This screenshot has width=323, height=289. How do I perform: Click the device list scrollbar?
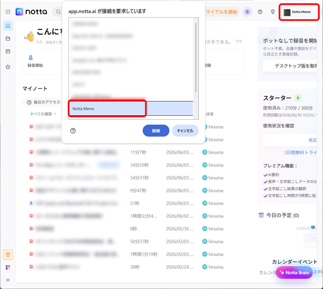196,58
